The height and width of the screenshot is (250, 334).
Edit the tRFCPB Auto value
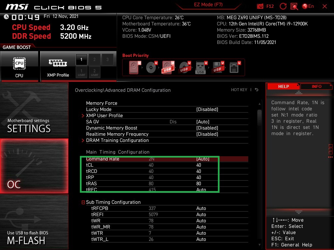(201, 208)
